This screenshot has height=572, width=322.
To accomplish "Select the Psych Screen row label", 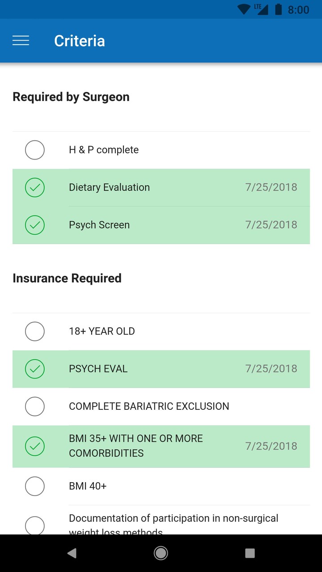I will (x=99, y=225).
